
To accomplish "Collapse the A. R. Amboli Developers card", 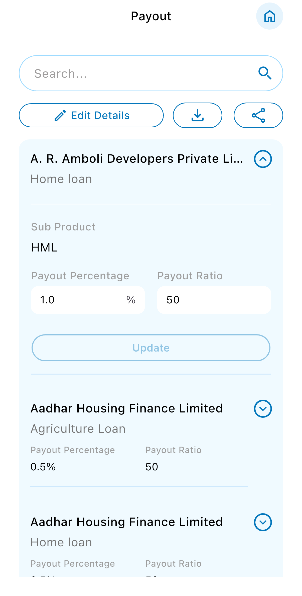I will click(263, 159).
